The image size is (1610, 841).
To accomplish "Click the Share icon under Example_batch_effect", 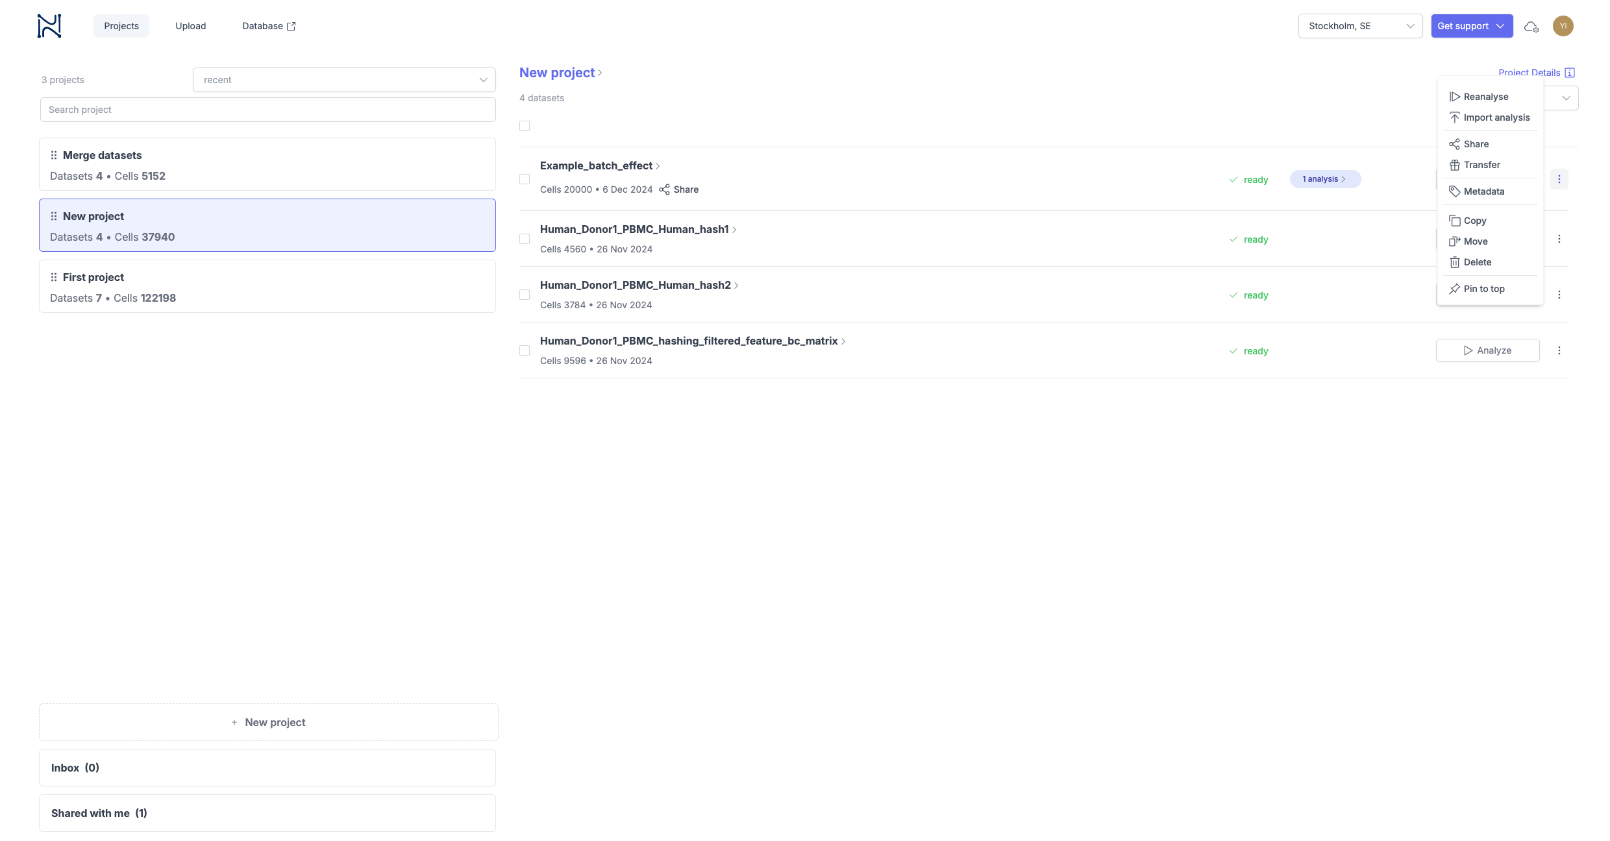I will coord(665,189).
